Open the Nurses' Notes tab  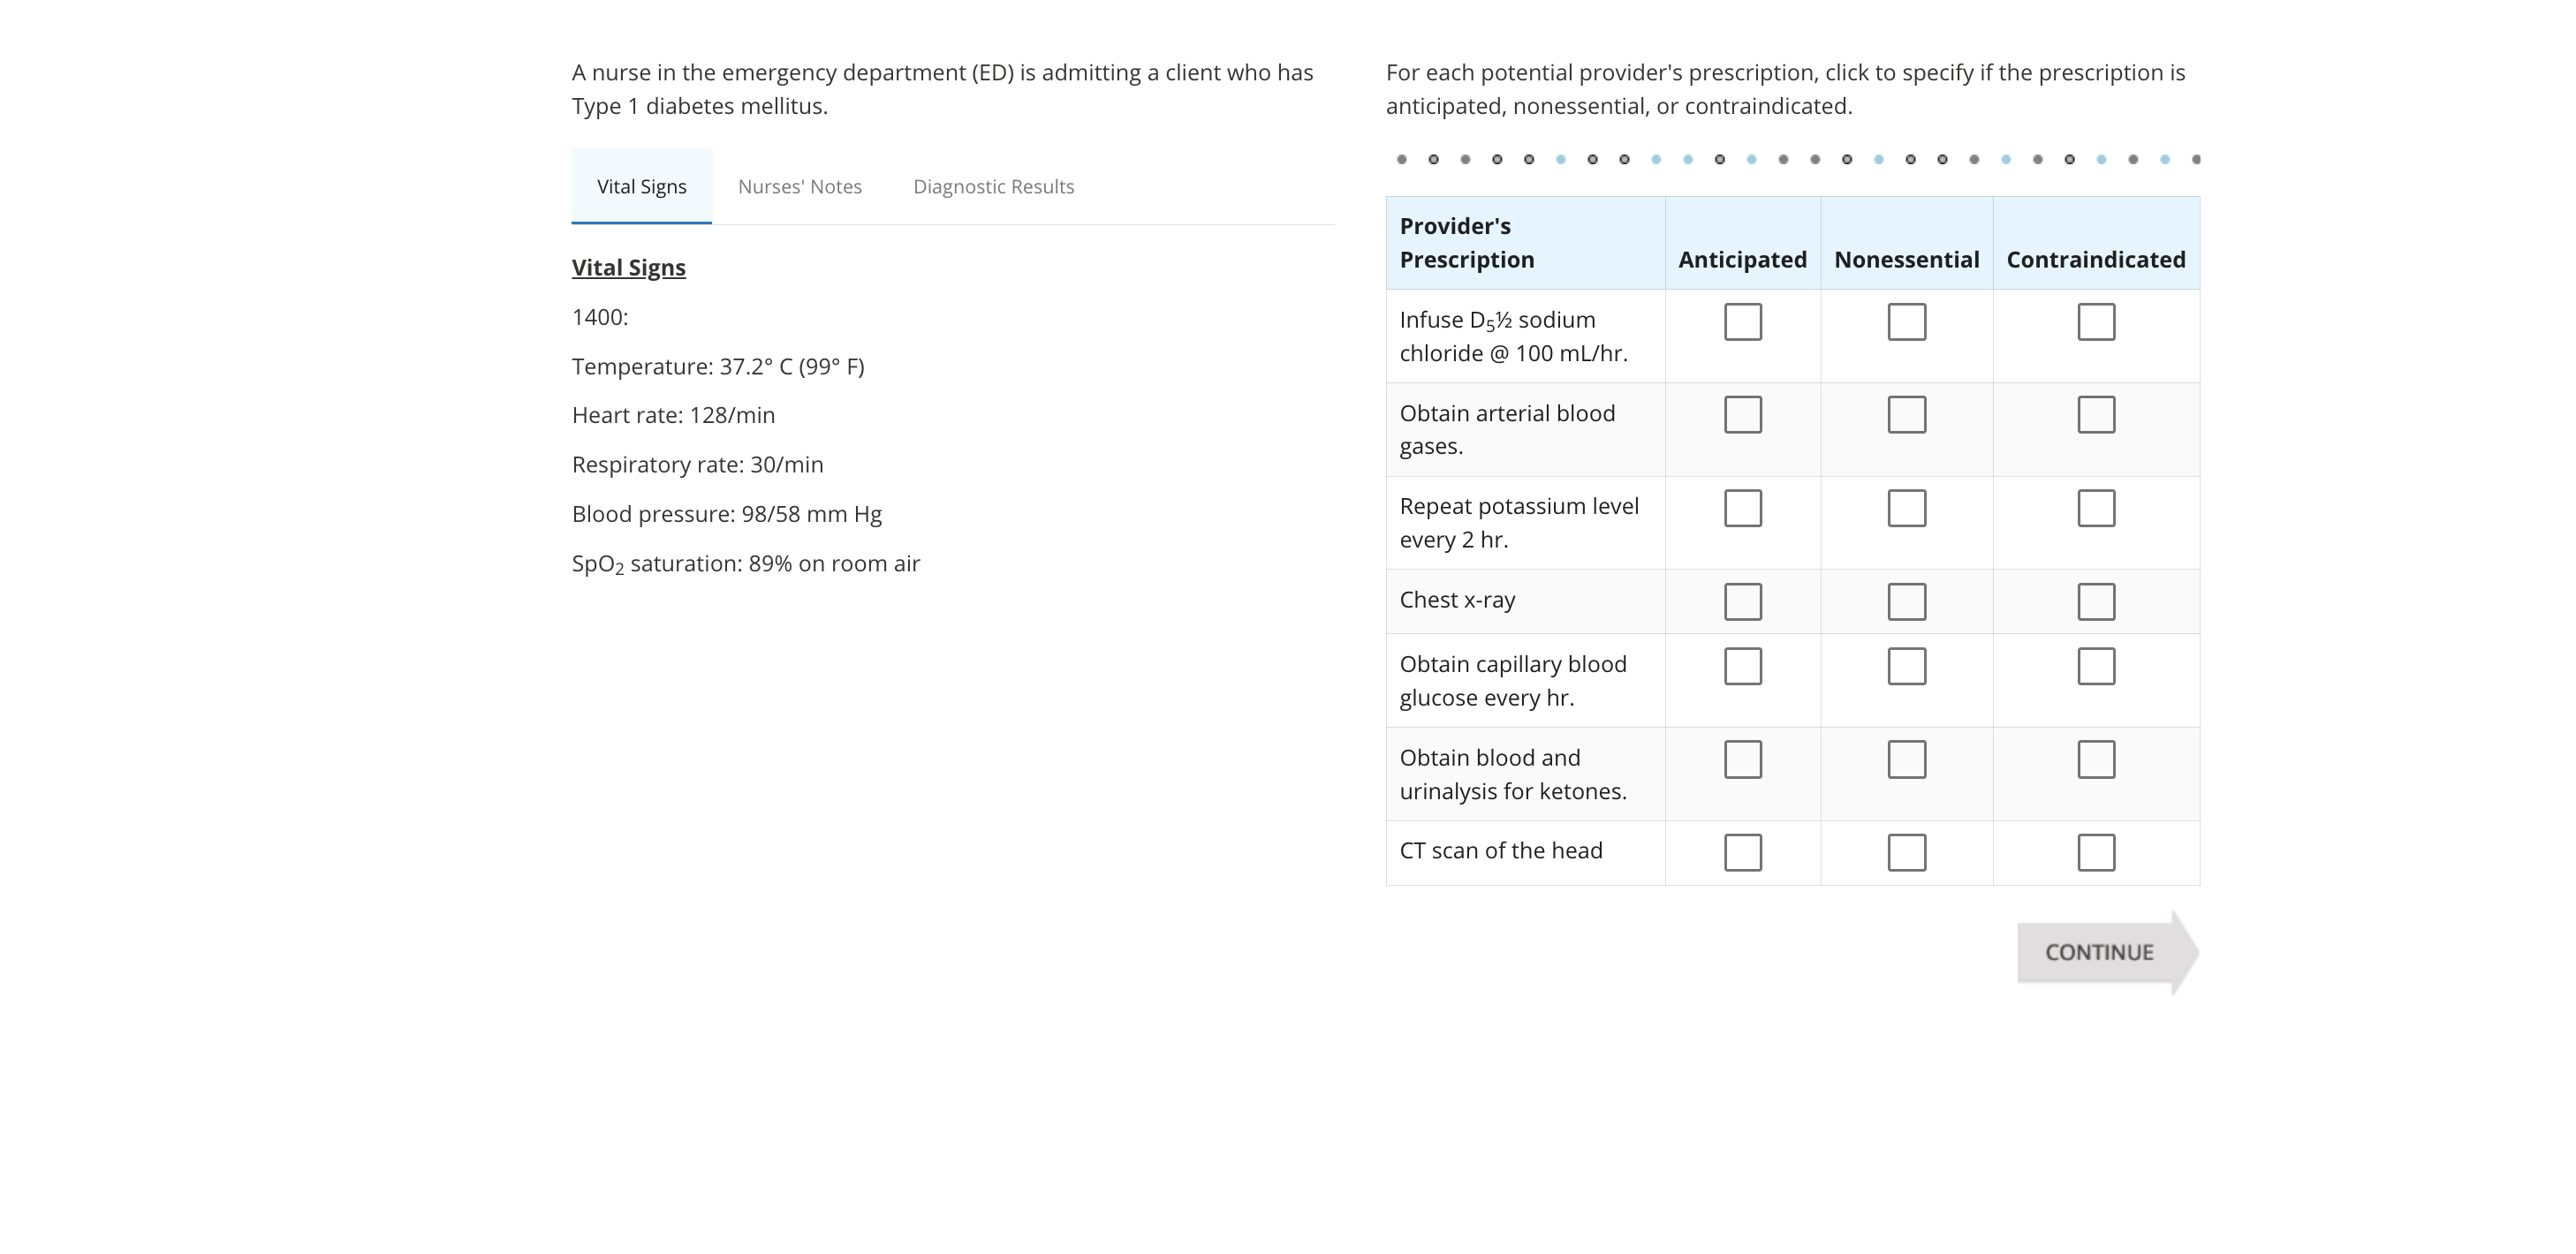(x=799, y=187)
